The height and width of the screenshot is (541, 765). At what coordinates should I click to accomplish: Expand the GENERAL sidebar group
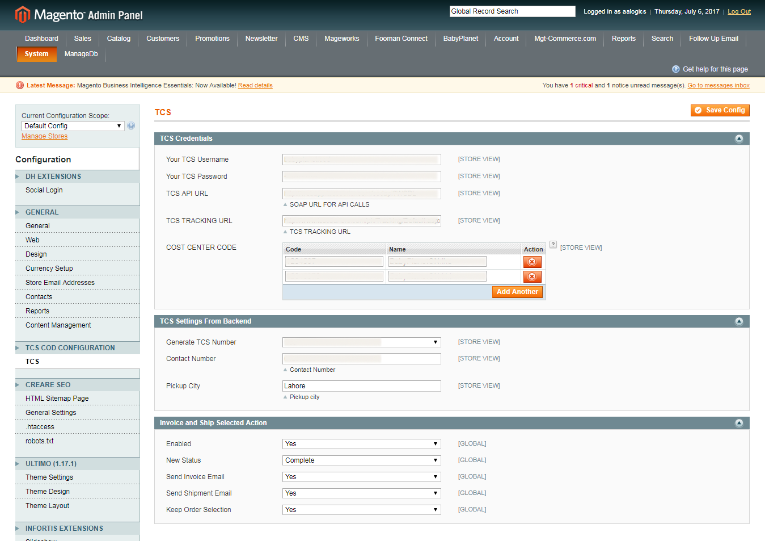click(x=77, y=212)
